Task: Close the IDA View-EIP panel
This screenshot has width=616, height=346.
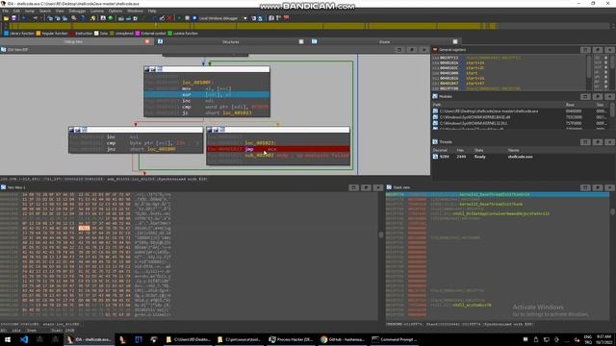Action: click(423, 50)
